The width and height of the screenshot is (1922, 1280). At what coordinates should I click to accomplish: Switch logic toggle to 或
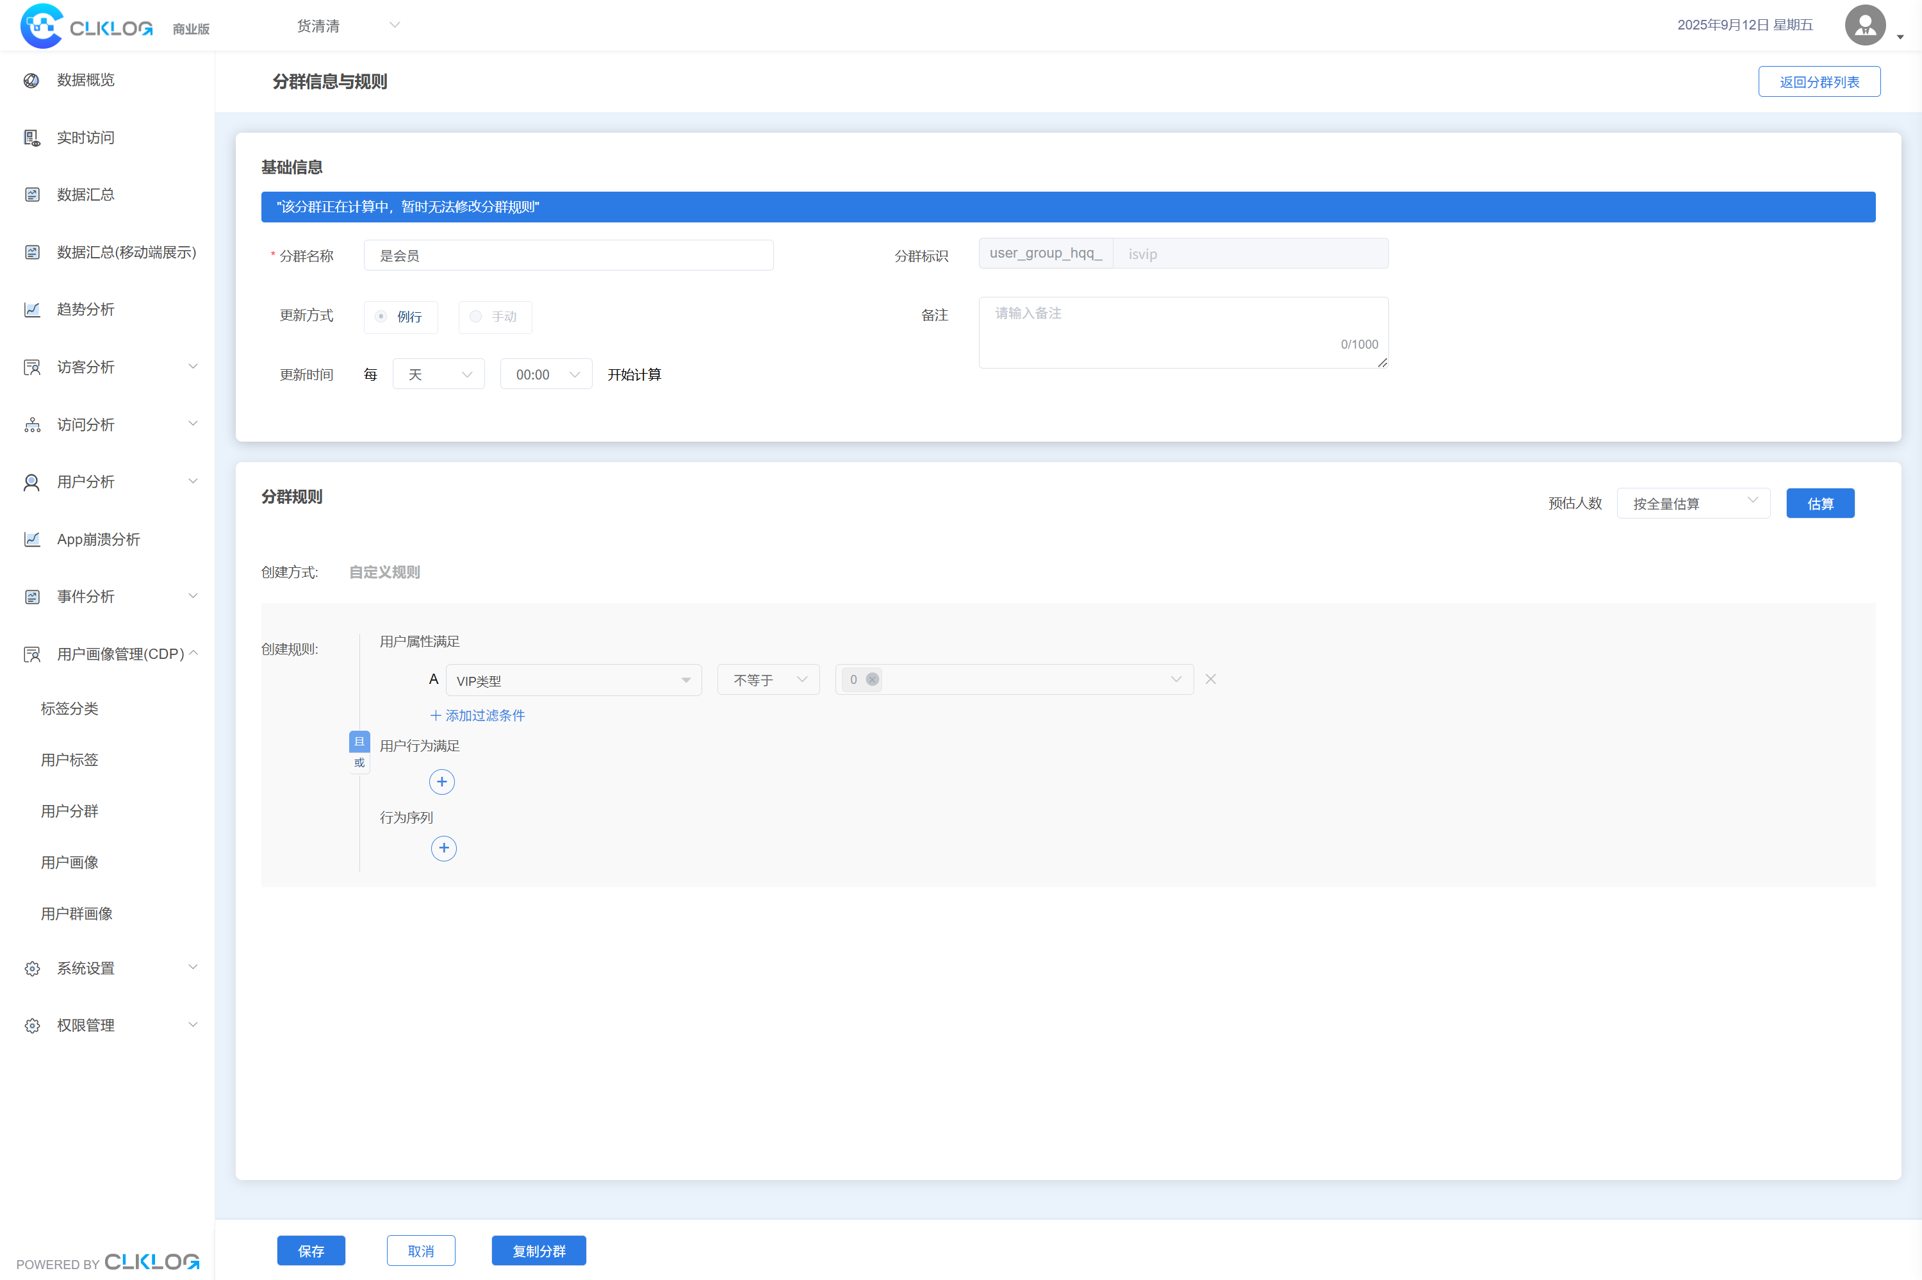(x=359, y=763)
